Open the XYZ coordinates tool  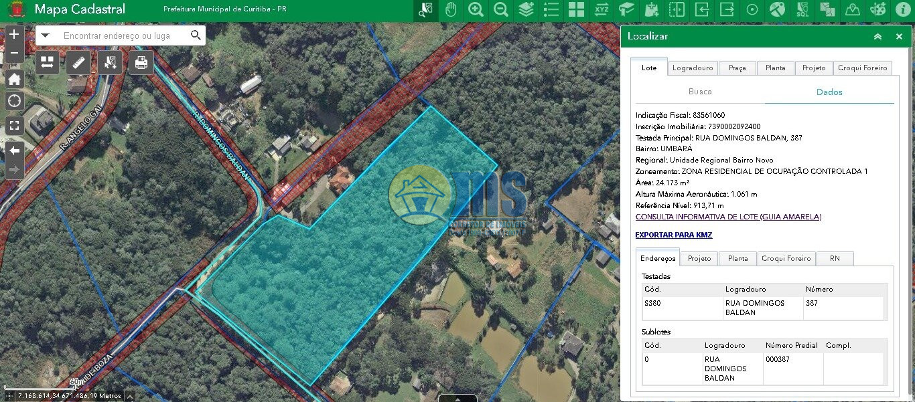pos(602,10)
